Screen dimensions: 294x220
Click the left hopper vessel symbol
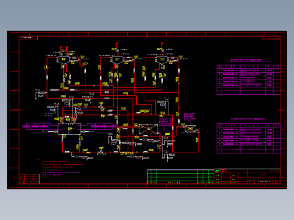[63, 60]
